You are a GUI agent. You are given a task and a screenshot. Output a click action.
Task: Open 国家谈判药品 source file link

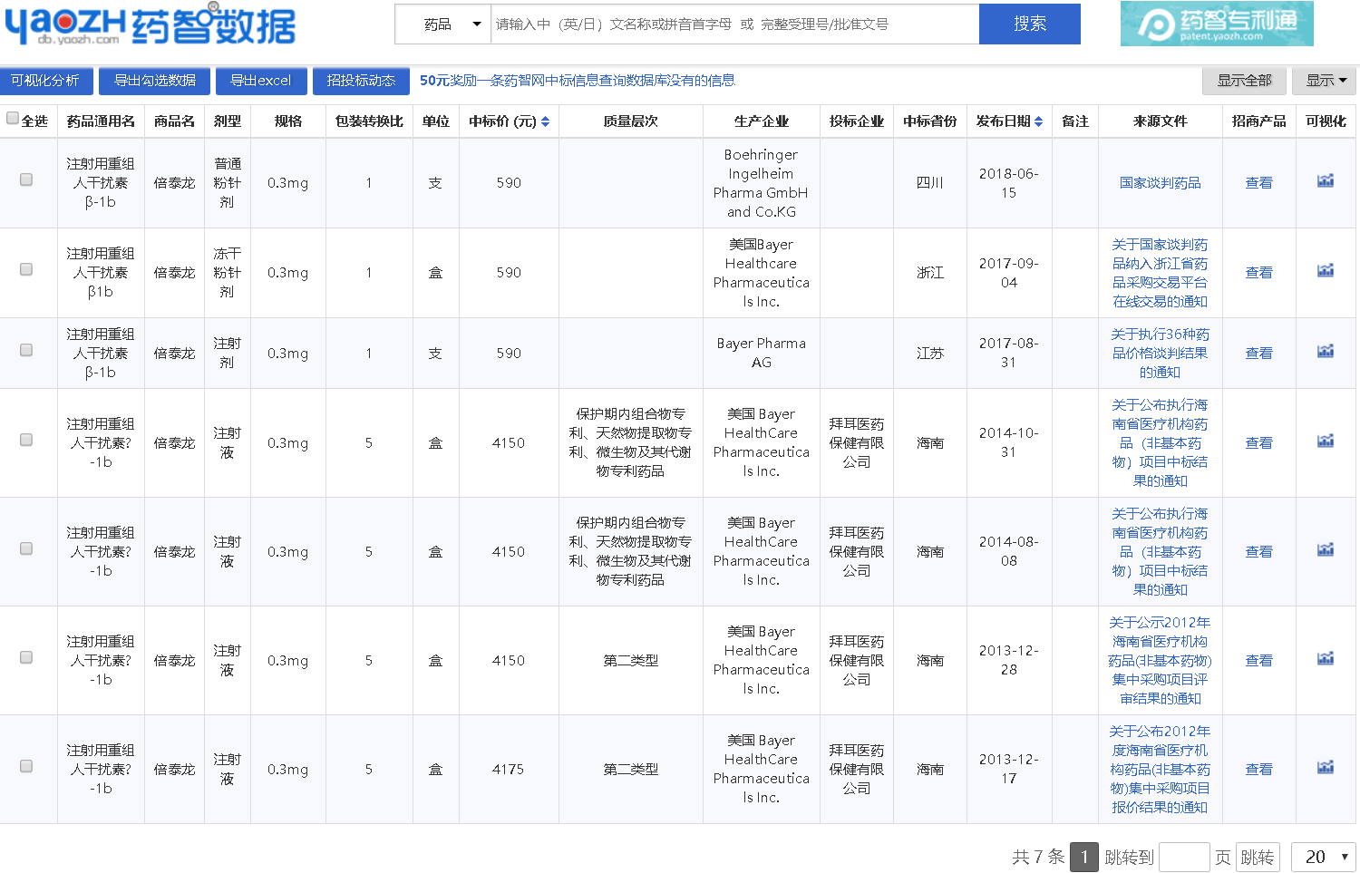click(x=1160, y=183)
